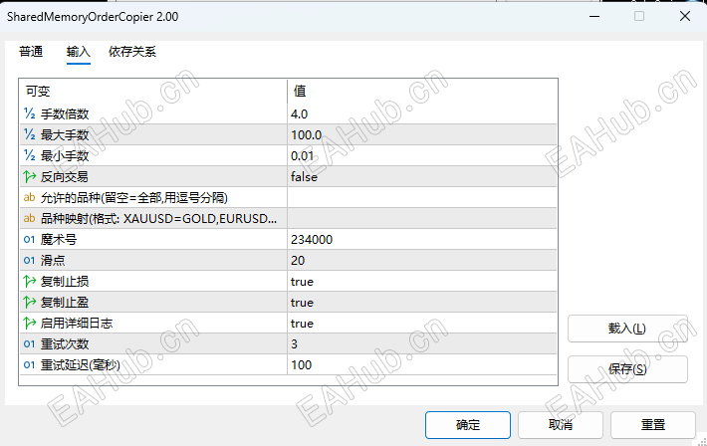The height and width of the screenshot is (446, 707).
Task: Select the 最大手数 parameter name
Action: tap(65, 134)
